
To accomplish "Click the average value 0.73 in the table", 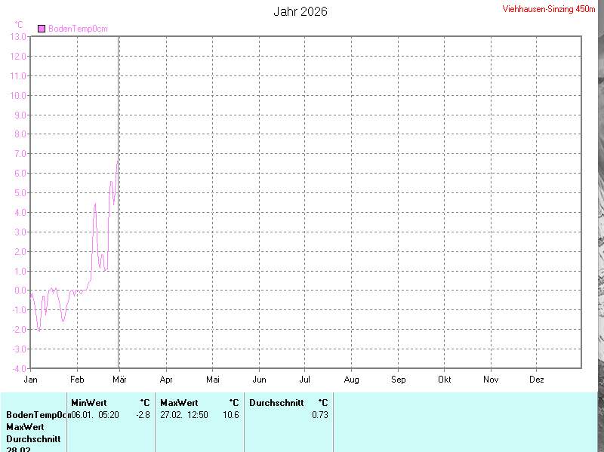I will tap(319, 415).
